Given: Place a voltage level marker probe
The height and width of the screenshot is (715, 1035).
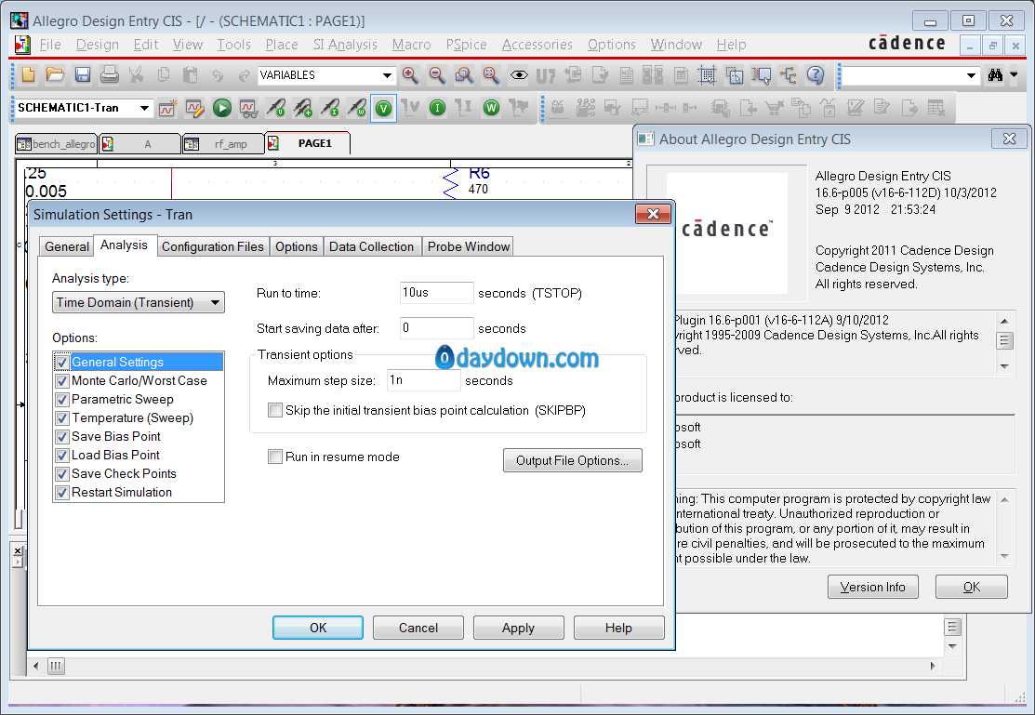Looking at the screenshot, I should click(276, 108).
